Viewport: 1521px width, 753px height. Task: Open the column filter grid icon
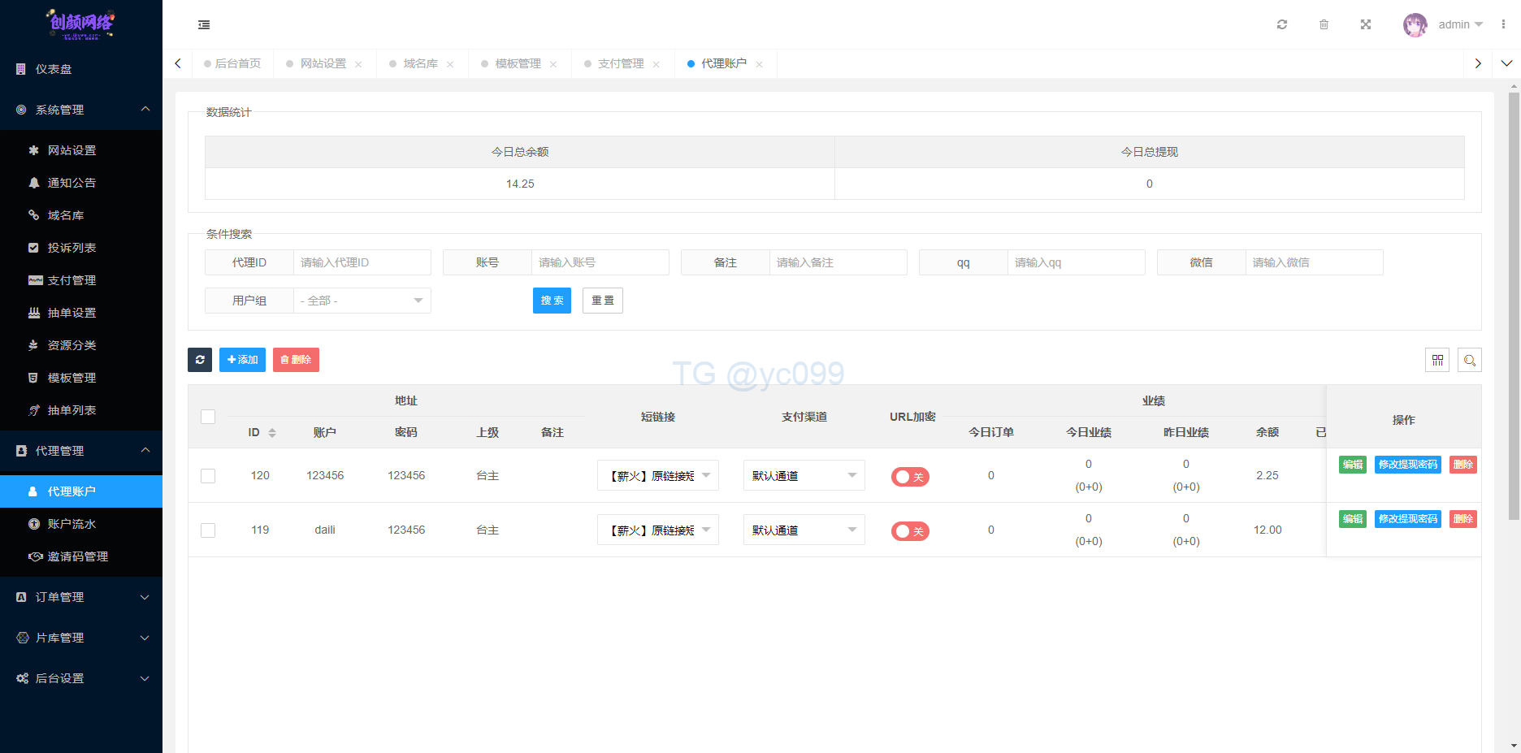click(x=1437, y=360)
